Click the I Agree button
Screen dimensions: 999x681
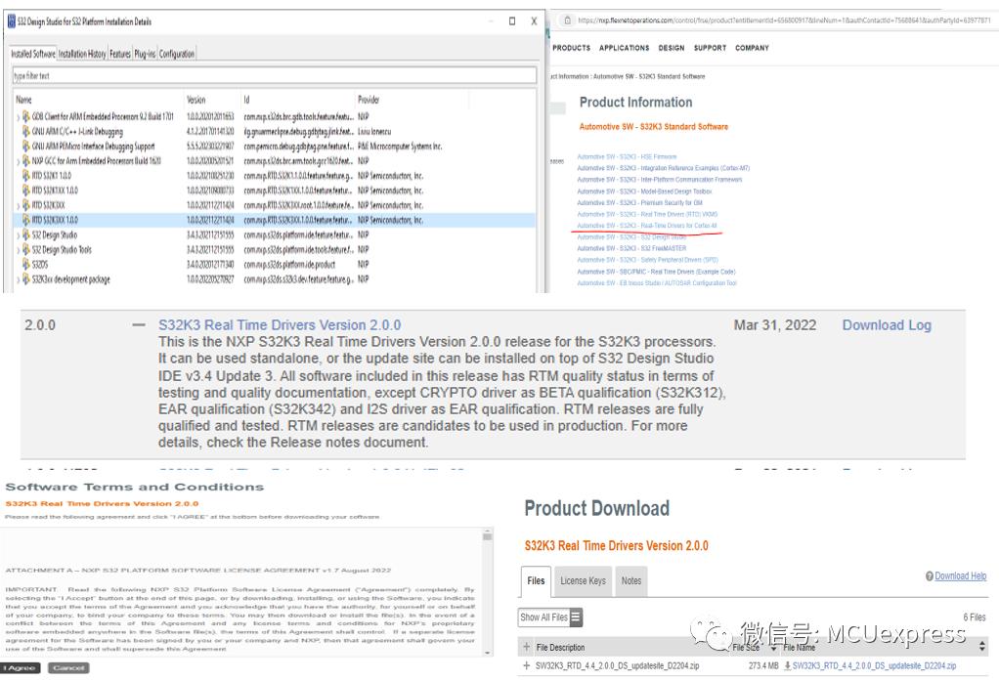(21, 667)
